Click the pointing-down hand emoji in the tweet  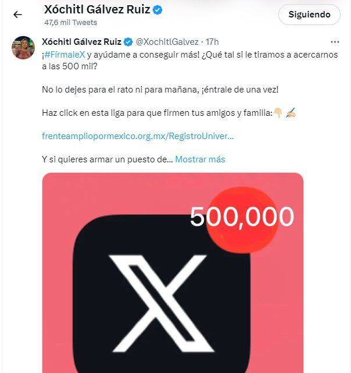click(278, 112)
